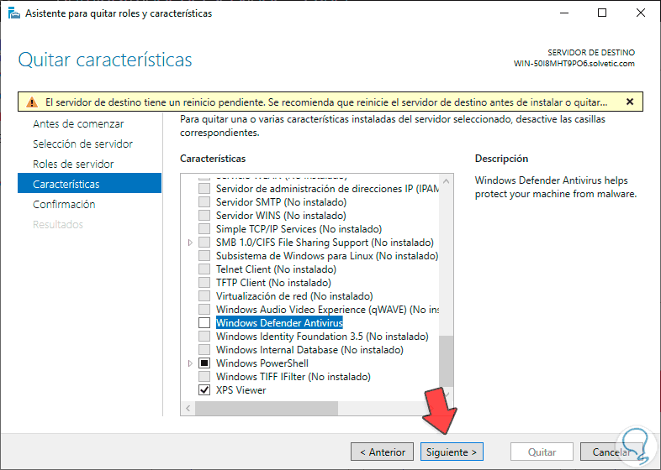Maximize the wizard window

[602, 13]
